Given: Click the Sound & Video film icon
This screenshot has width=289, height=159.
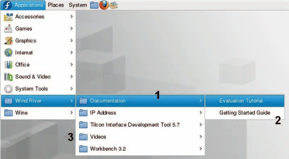Looking at the screenshot, I should 8,76.
